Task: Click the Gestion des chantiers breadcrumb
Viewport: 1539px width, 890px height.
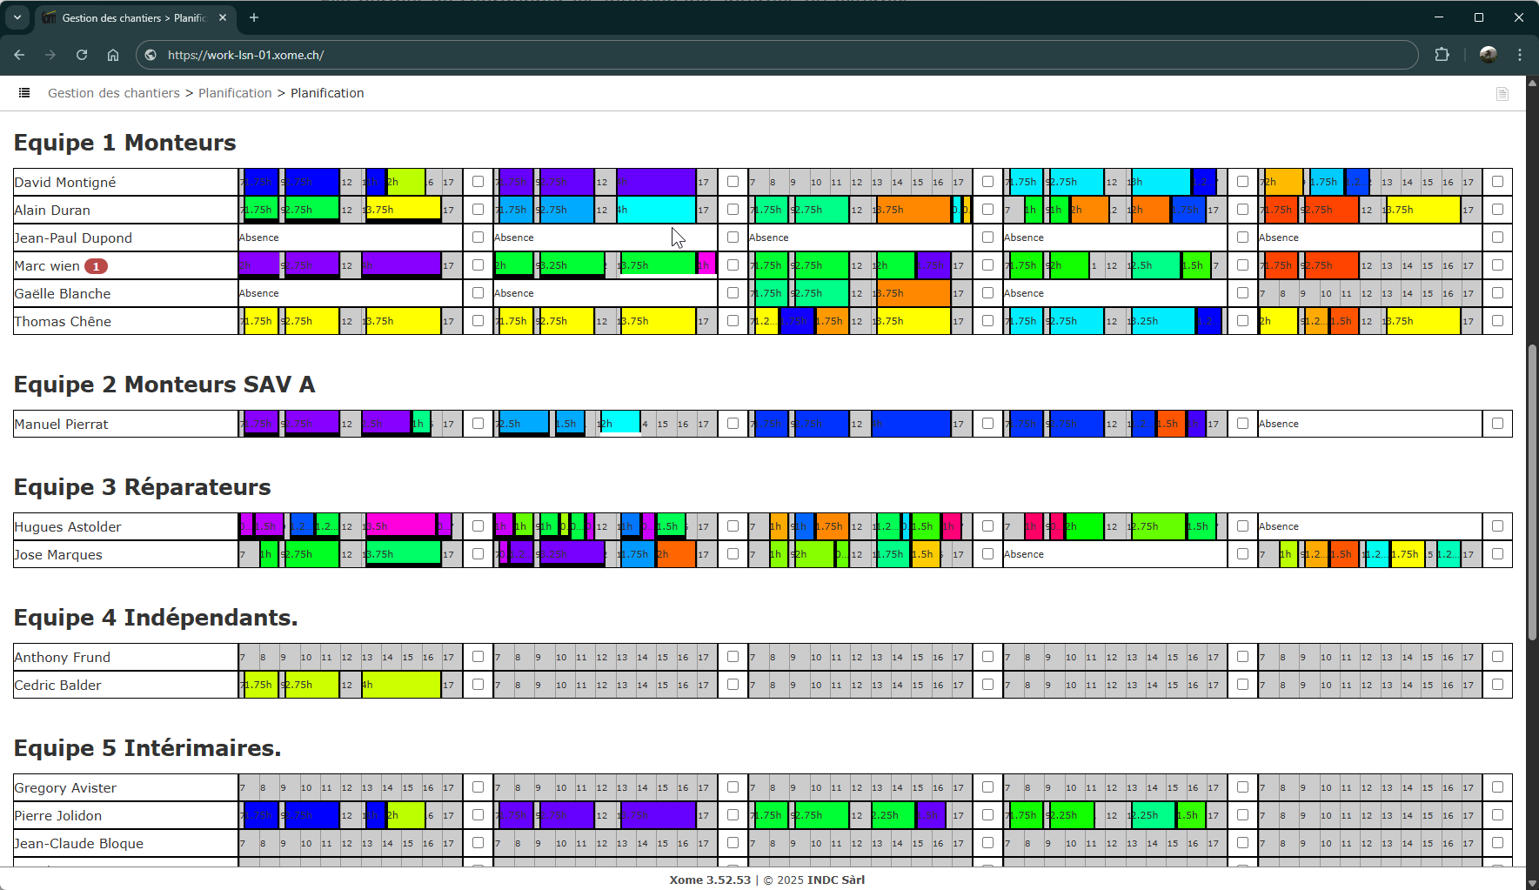Action: pos(113,93)
